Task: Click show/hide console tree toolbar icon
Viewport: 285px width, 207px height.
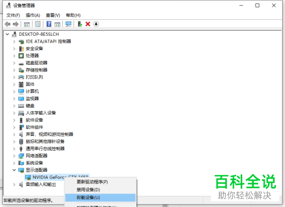Action: [x=27, y=24]
